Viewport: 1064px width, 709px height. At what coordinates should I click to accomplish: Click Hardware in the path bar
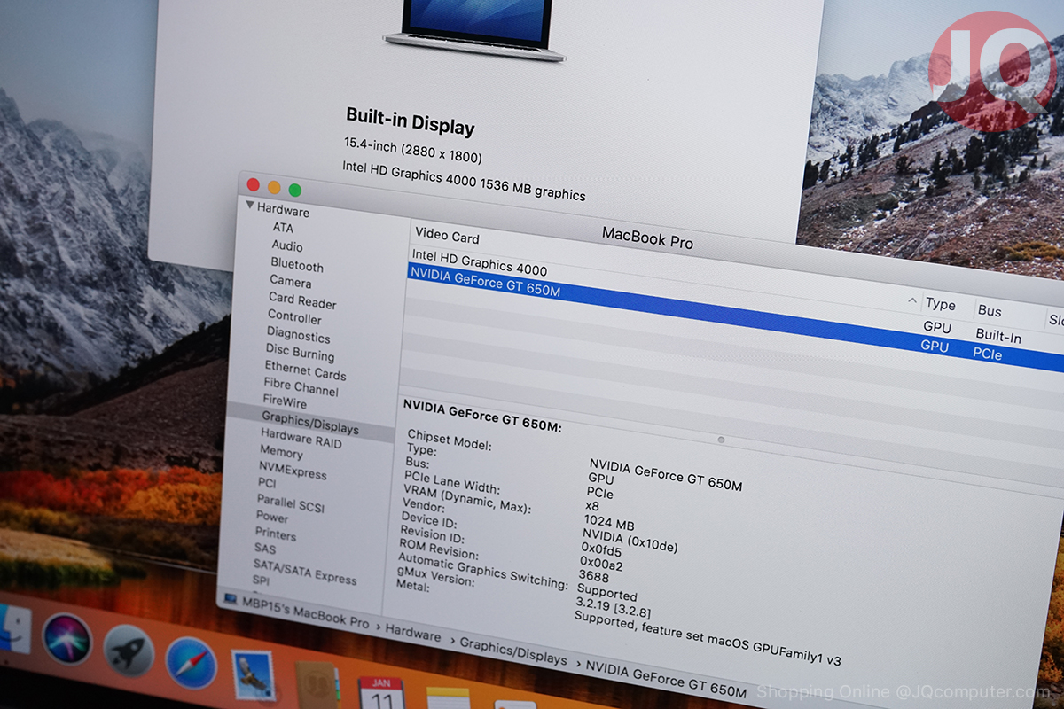(412, 635)
